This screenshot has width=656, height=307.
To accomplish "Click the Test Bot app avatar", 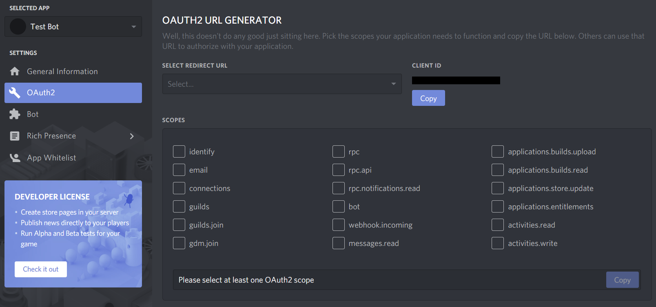I will (x=18, y=27).
